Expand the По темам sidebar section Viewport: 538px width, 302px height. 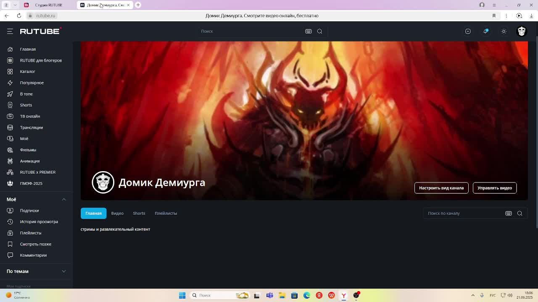tap(64, 271)
